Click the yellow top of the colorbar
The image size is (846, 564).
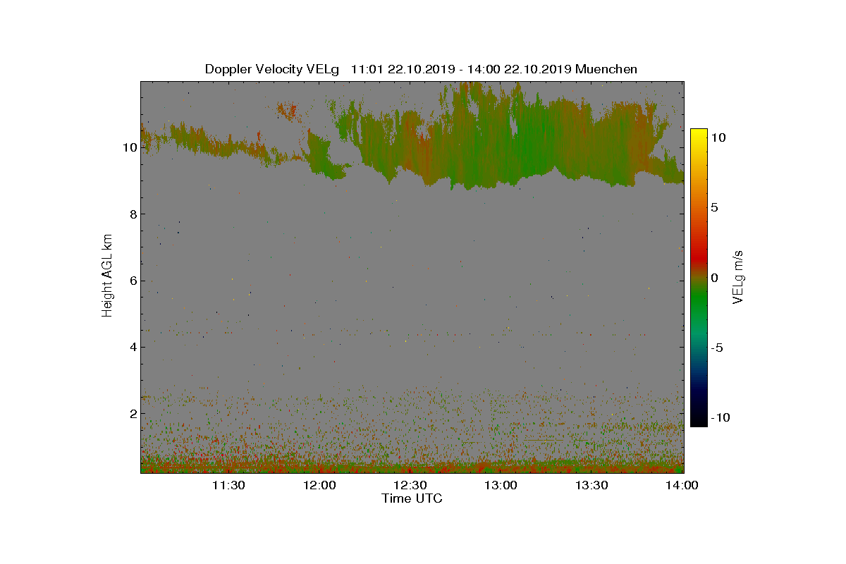(699, 134)
